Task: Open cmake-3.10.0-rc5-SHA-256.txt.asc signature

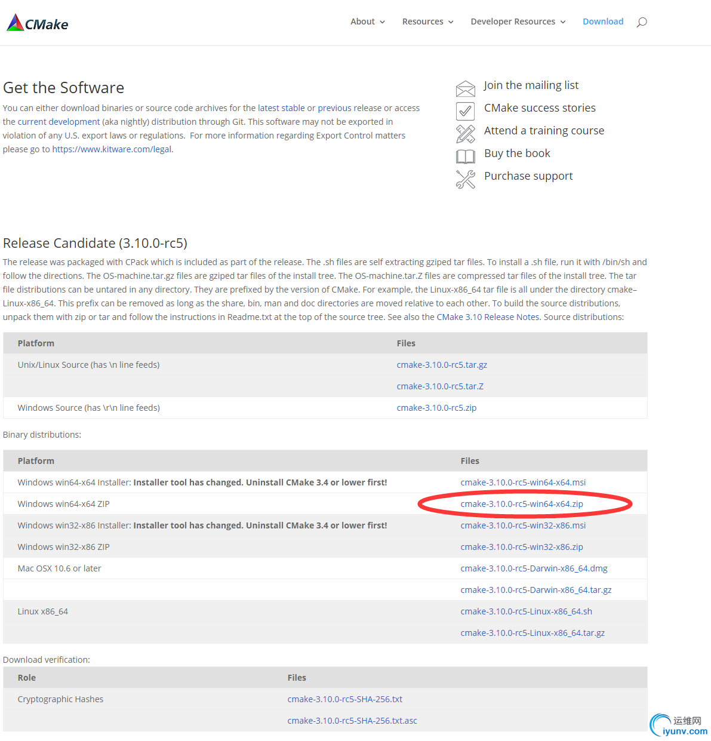Action: [352, 721]
